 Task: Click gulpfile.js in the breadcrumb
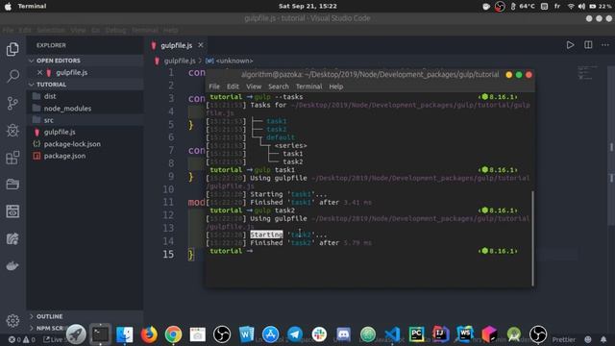coord(180,61)
